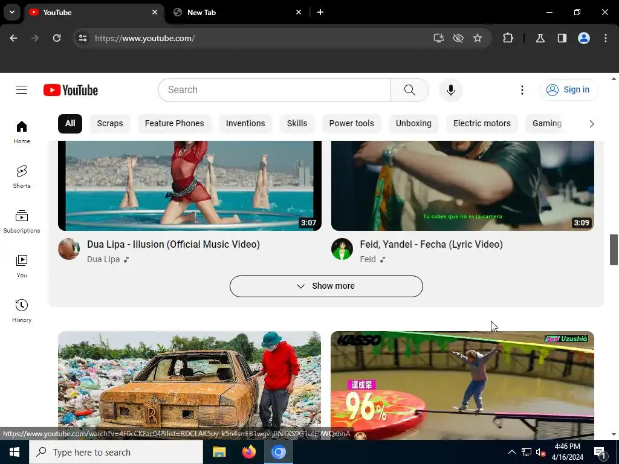The height and width of the screenshot is (464, 619).
Task: Click the Chrome address bar URL
Action: click(x=144, y=38)
